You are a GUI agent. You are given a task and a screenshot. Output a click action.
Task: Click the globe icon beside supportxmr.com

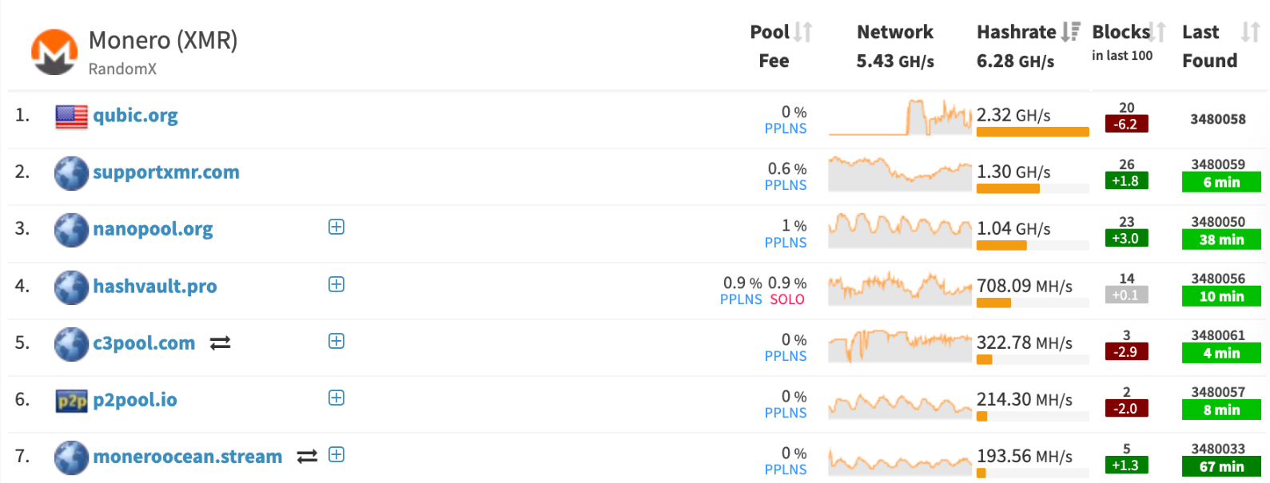pyautogui.click(x=71, y=173)
